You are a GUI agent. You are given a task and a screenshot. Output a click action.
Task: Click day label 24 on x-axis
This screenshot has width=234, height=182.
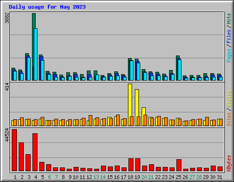point(171,177)
